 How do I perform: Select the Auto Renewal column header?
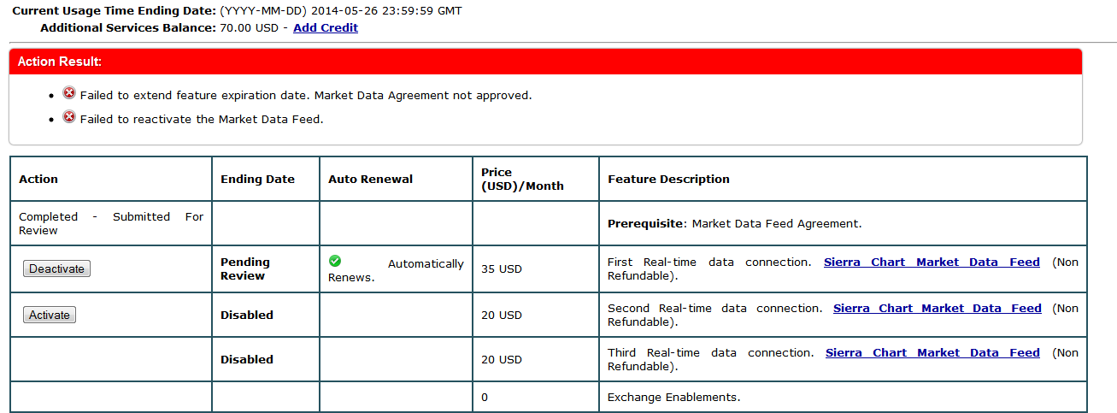370,180
